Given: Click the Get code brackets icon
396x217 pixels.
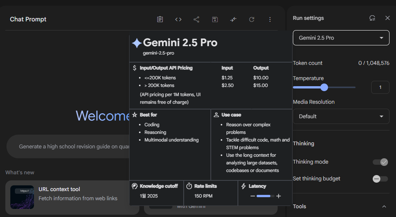Looking at the screenshot, I should [x=178, y=19].
